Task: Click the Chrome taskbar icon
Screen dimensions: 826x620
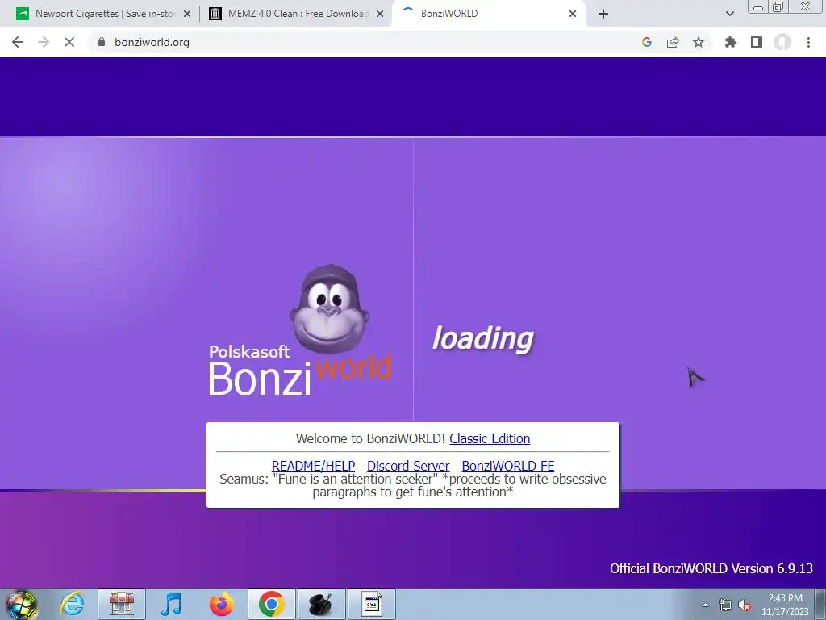Action: pos(272,604)
